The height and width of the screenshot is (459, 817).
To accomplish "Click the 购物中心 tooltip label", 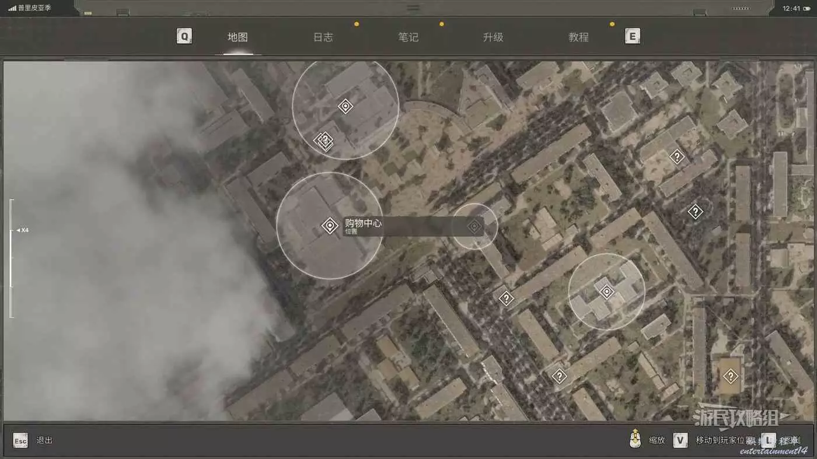I will tap(363, 223).
